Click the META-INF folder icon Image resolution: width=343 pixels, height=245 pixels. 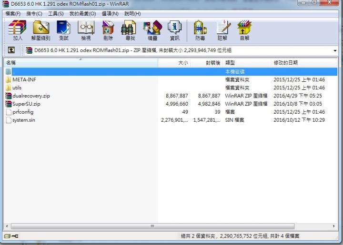click(8, 80)
